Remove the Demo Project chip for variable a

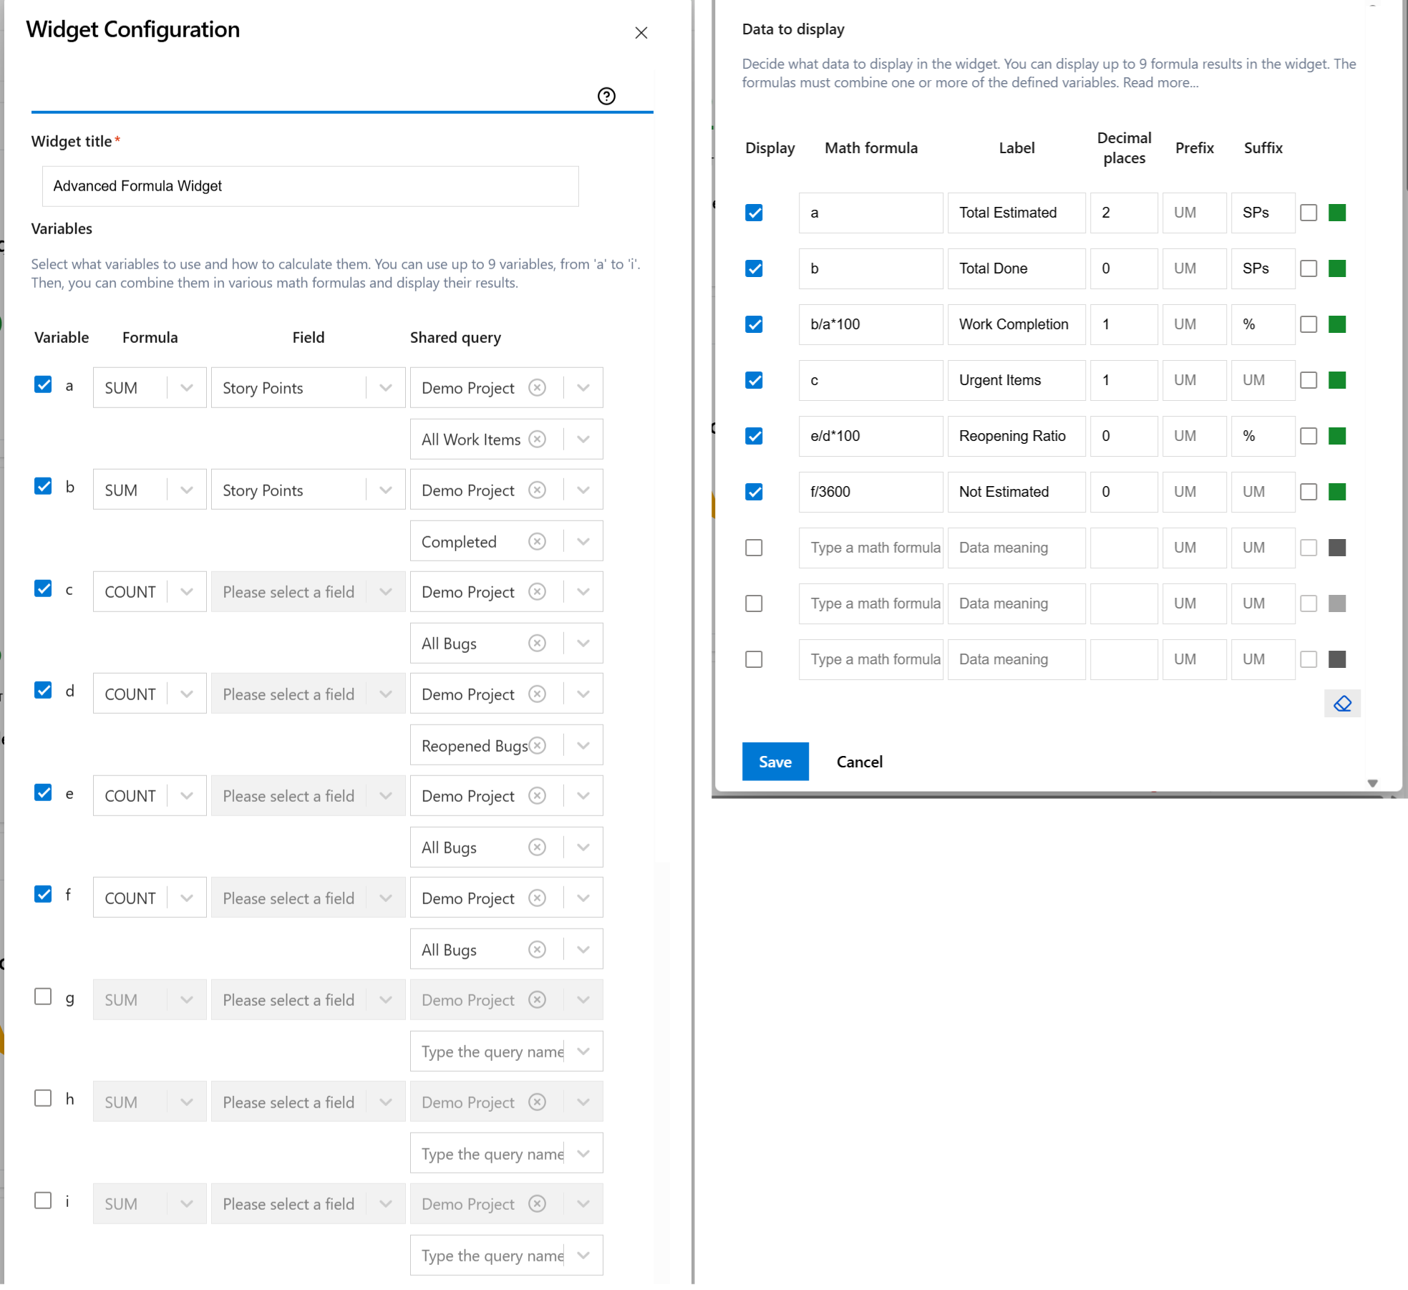tap(538, 387)
